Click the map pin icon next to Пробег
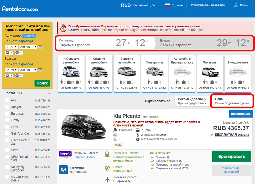 point(107,169)
